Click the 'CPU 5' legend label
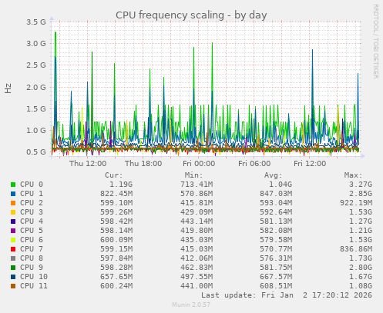383x313 pixels. click(32, 231)
